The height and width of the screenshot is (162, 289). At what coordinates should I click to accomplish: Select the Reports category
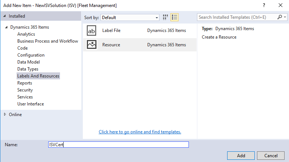tap(25, 83)
